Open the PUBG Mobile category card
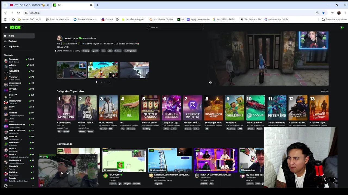Viewport: 348px width, 195px height. click(x=108, y=108)
